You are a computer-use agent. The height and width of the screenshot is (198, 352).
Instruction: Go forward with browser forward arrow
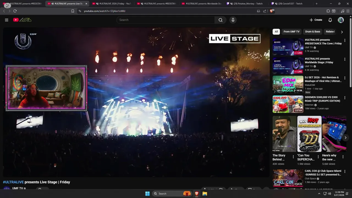pos(9,11)
